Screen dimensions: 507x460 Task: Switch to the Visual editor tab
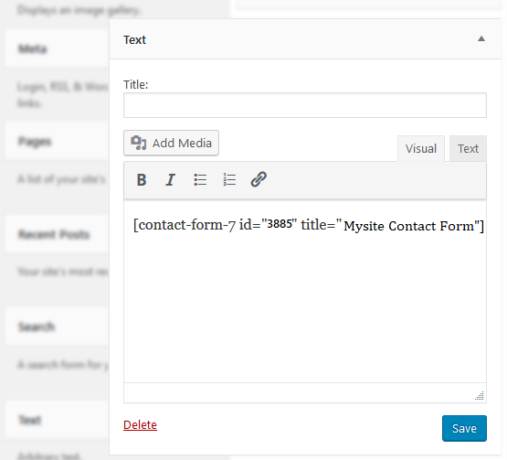tap(421, 148)
